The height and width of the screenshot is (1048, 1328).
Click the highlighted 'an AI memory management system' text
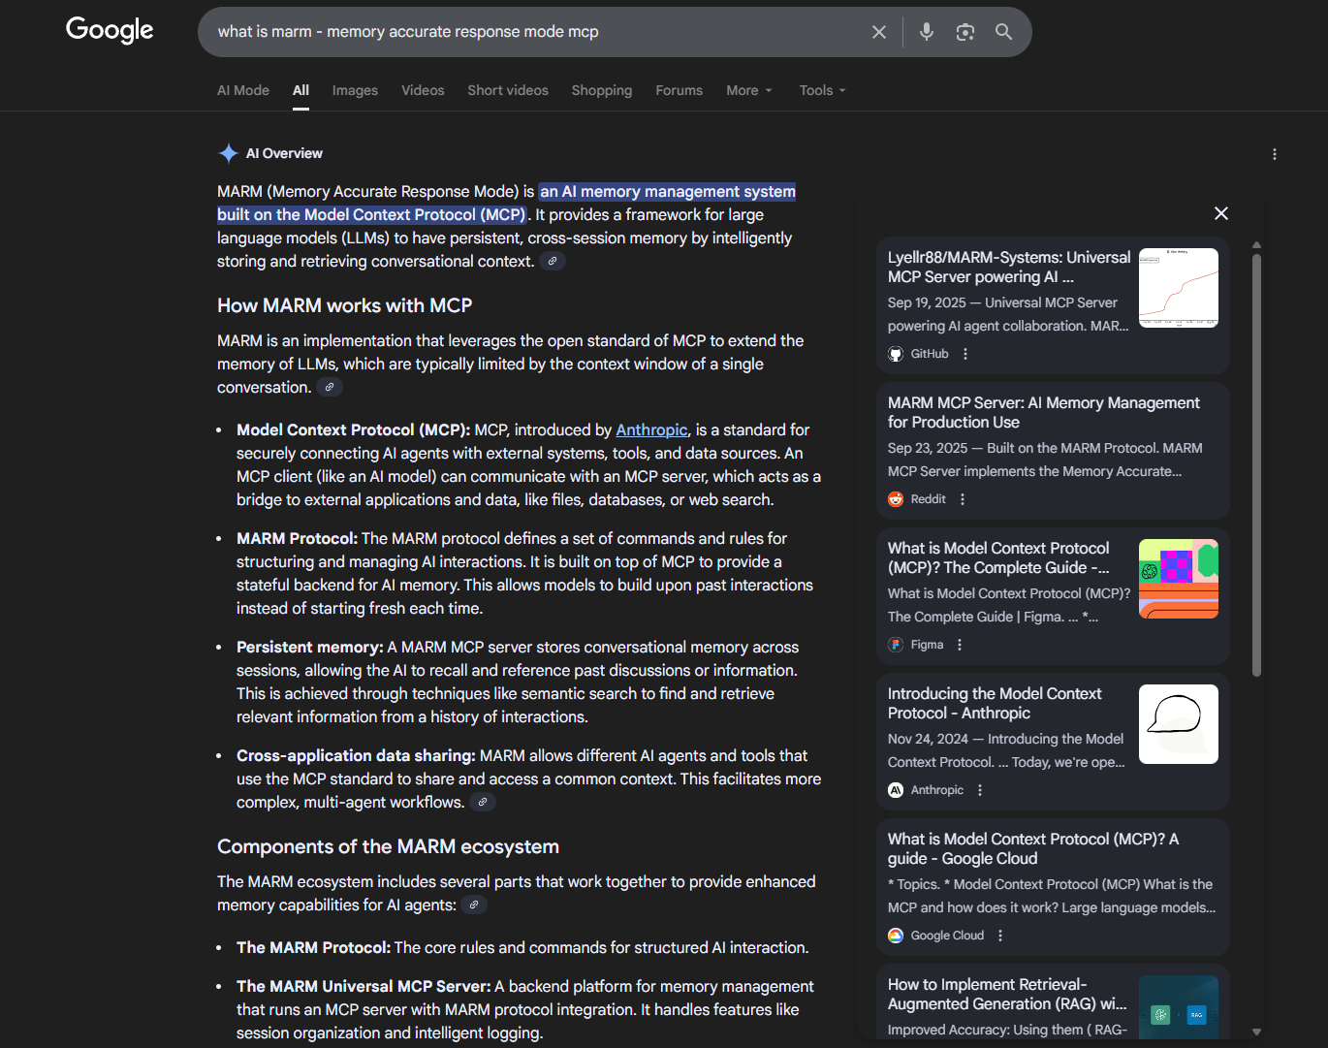668,192
